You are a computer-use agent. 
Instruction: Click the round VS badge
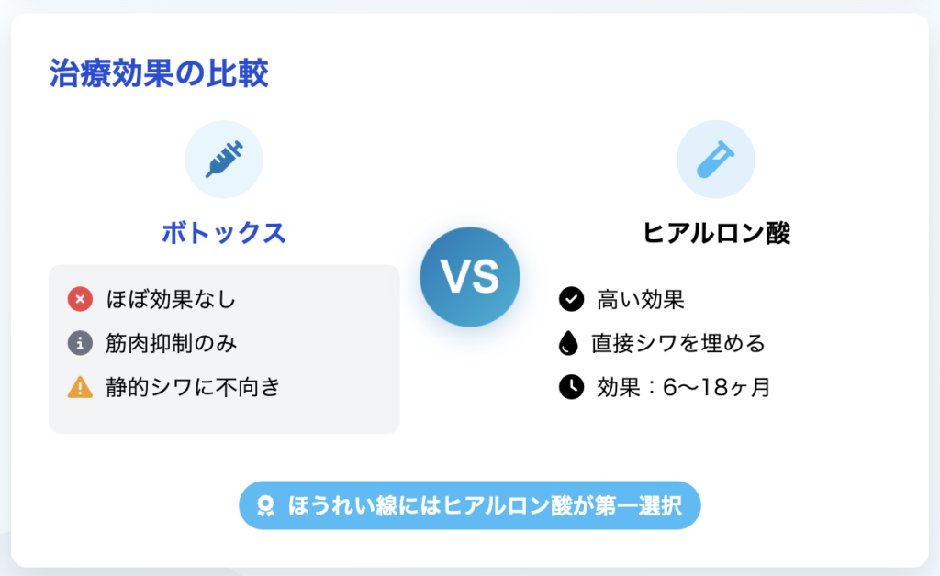[469, 277]
